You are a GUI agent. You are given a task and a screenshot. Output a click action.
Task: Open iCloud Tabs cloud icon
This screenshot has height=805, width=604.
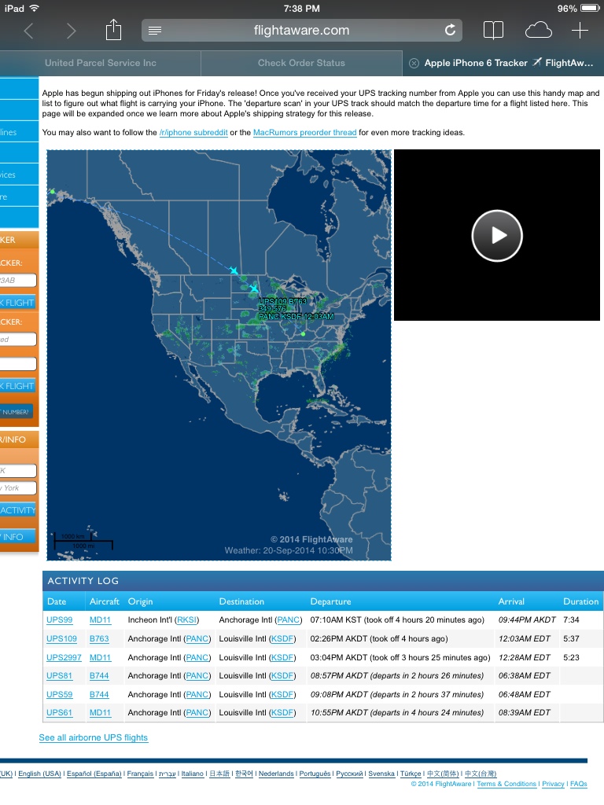[x=538, y=31]
